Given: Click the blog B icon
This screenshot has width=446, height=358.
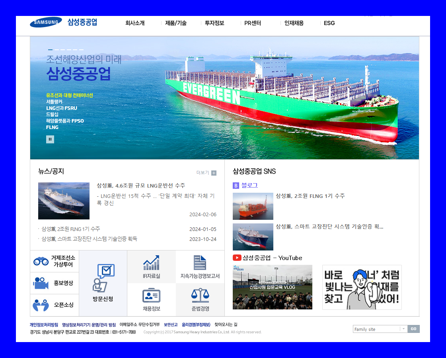Looking at the screenshot, I should [x=236, y=186].
